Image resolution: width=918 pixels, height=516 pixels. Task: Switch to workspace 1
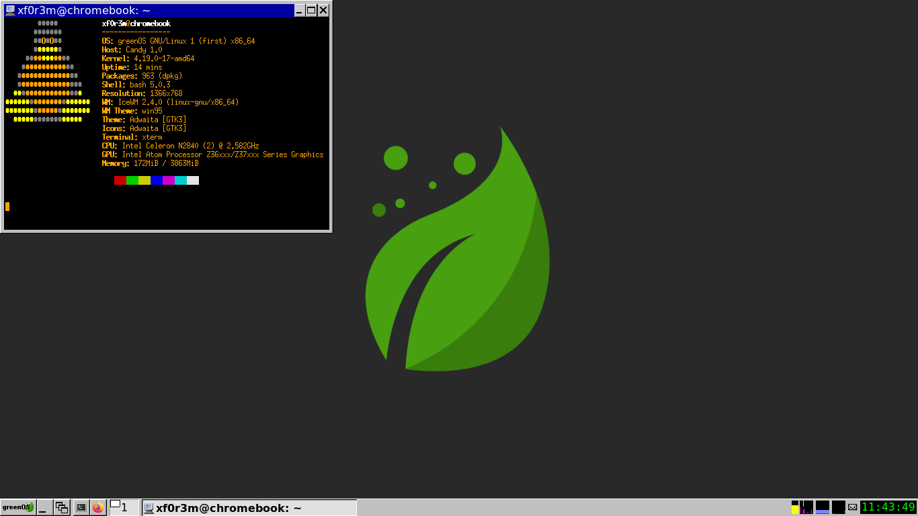[x=124, y=507]
